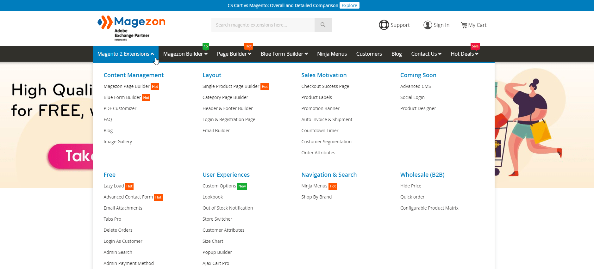The width and height of the screenshot is (594, 269).
Task: Open Promotion Banner link
Action: (320, 108)
